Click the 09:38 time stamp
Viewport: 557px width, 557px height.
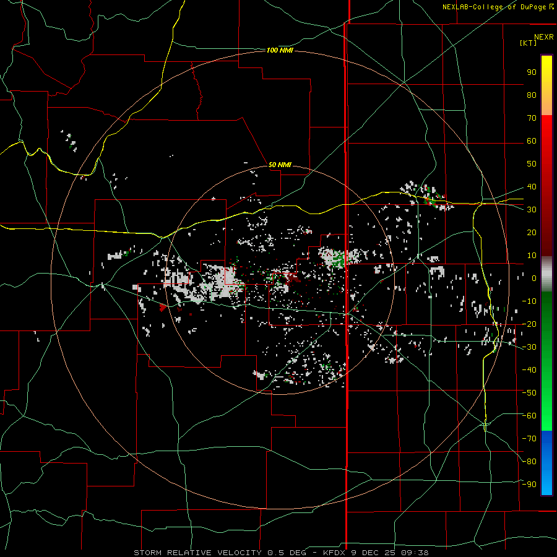point(415,553)
